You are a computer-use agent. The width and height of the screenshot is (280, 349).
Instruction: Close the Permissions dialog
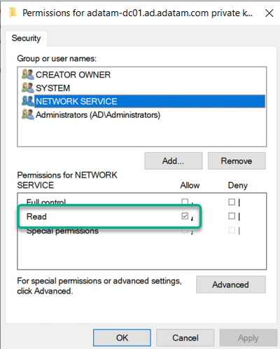269,13
